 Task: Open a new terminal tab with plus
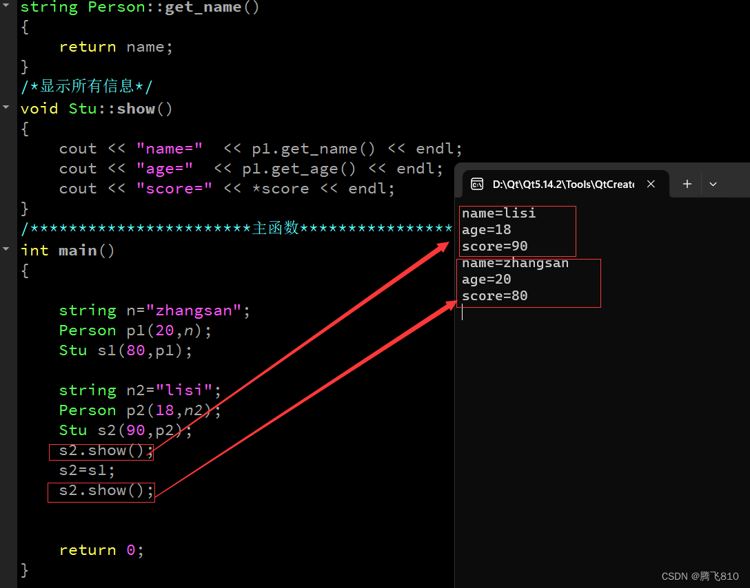tap(687, 184)
